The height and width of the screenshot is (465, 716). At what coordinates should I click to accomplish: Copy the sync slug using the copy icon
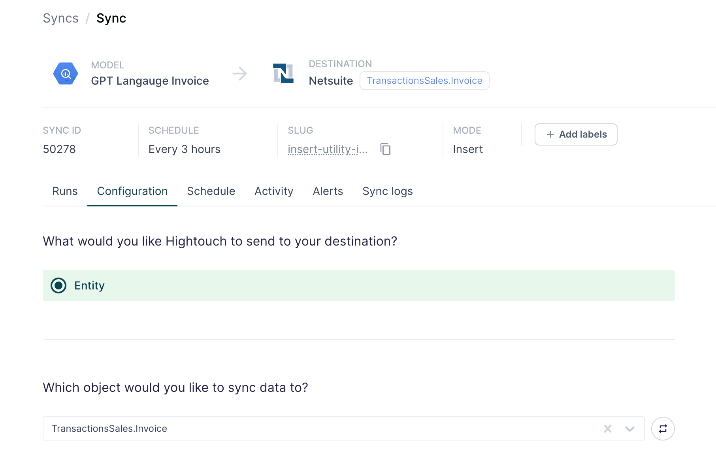click(385, 149)
